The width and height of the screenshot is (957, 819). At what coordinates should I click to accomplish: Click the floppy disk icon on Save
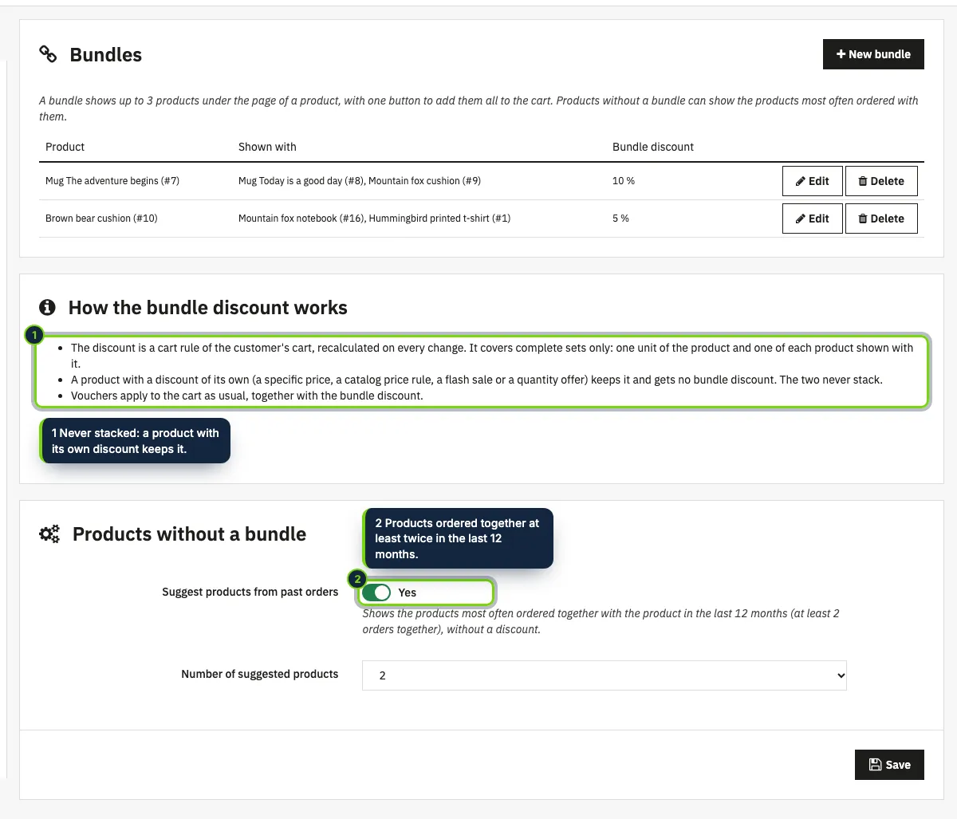[x=875, y=765]
